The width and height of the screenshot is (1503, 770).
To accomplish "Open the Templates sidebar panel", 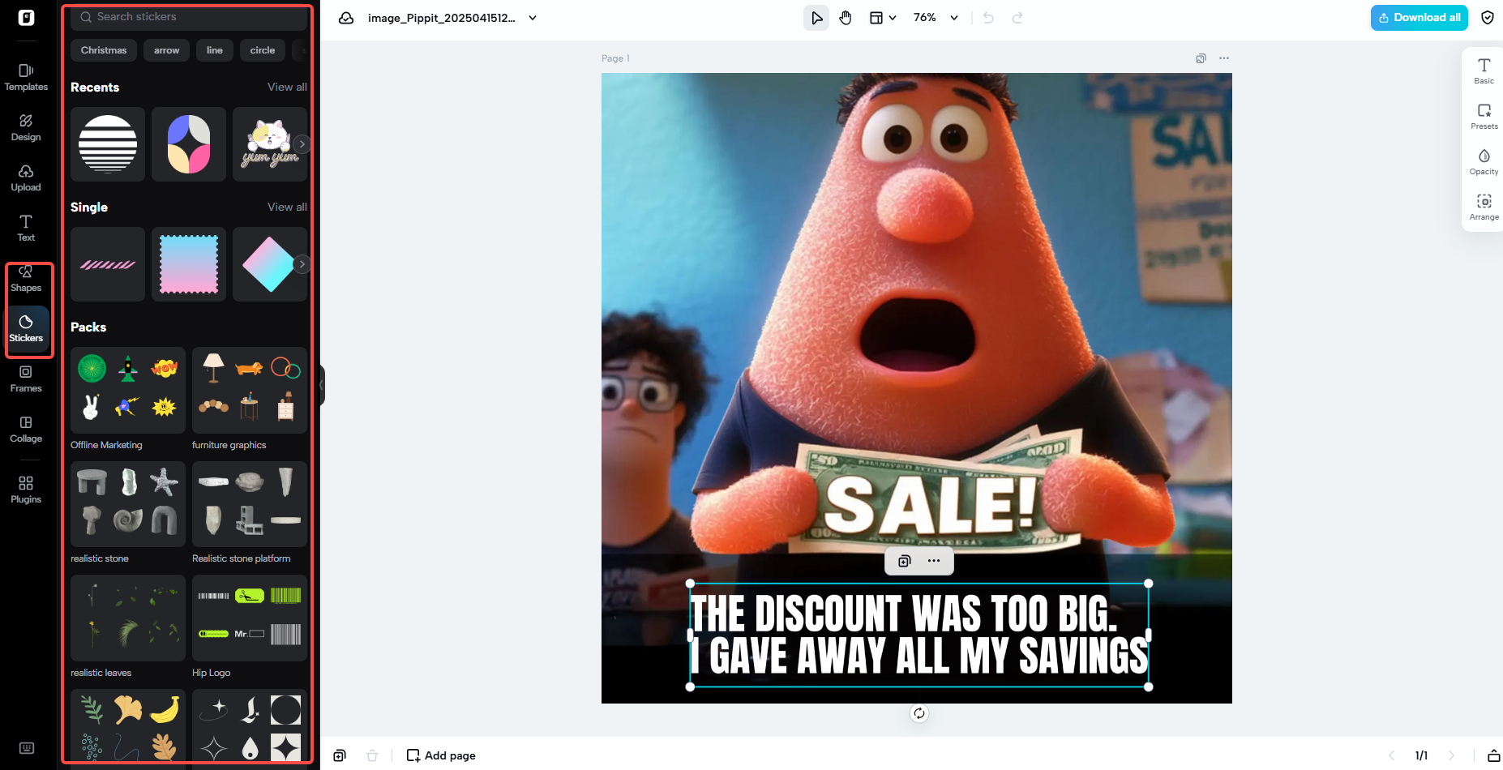I will coord(26,78).
